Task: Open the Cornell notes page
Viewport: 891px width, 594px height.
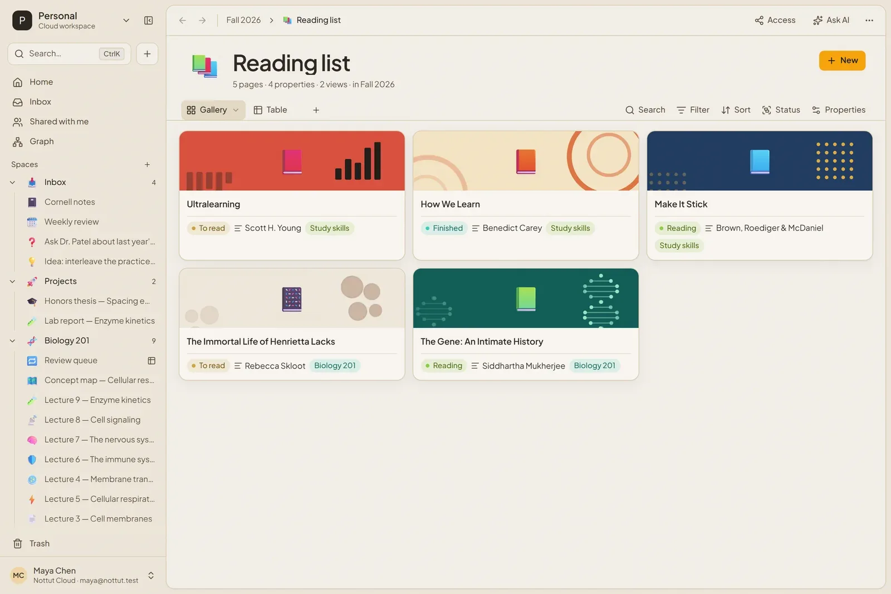Action: point(91,202)
